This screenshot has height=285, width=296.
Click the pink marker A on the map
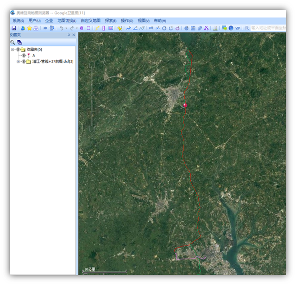185,105
